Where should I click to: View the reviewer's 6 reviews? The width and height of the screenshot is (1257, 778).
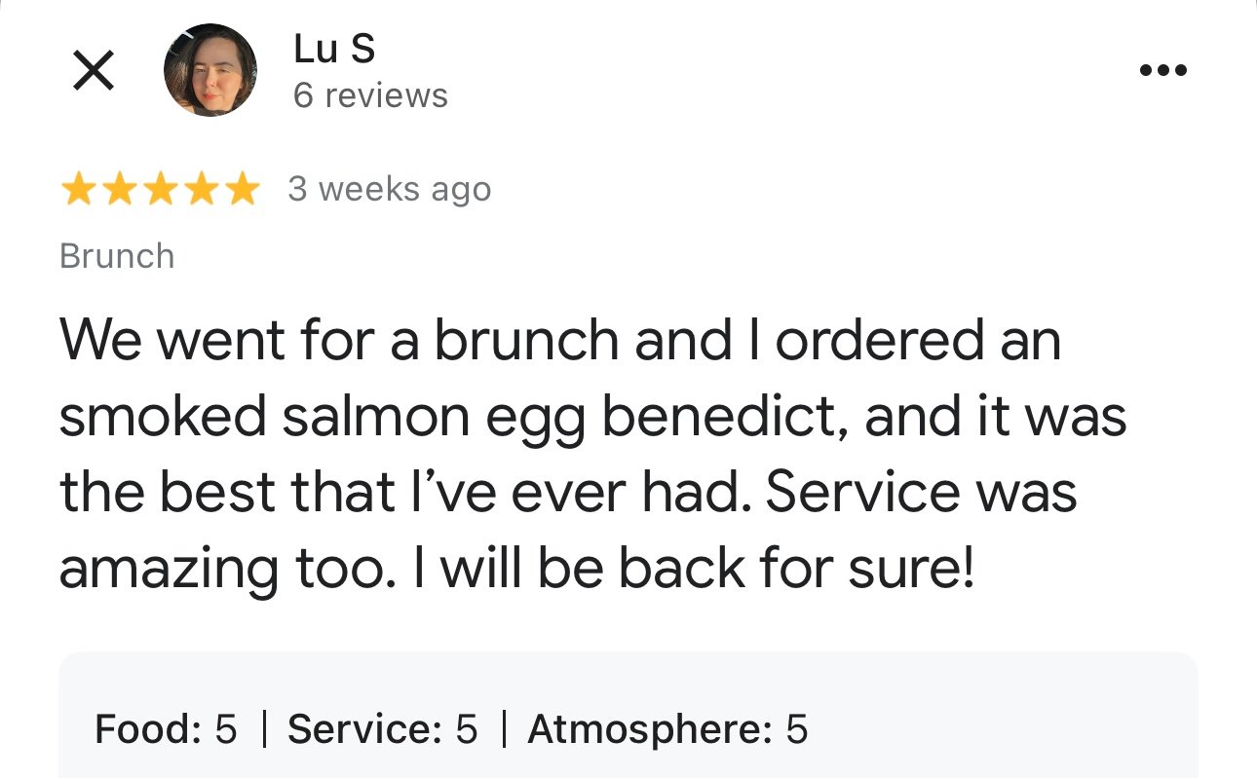370,95
